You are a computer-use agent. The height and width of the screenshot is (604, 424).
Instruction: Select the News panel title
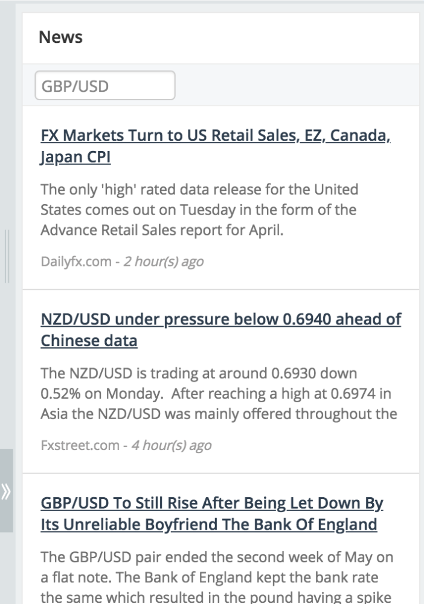(61, 37)
